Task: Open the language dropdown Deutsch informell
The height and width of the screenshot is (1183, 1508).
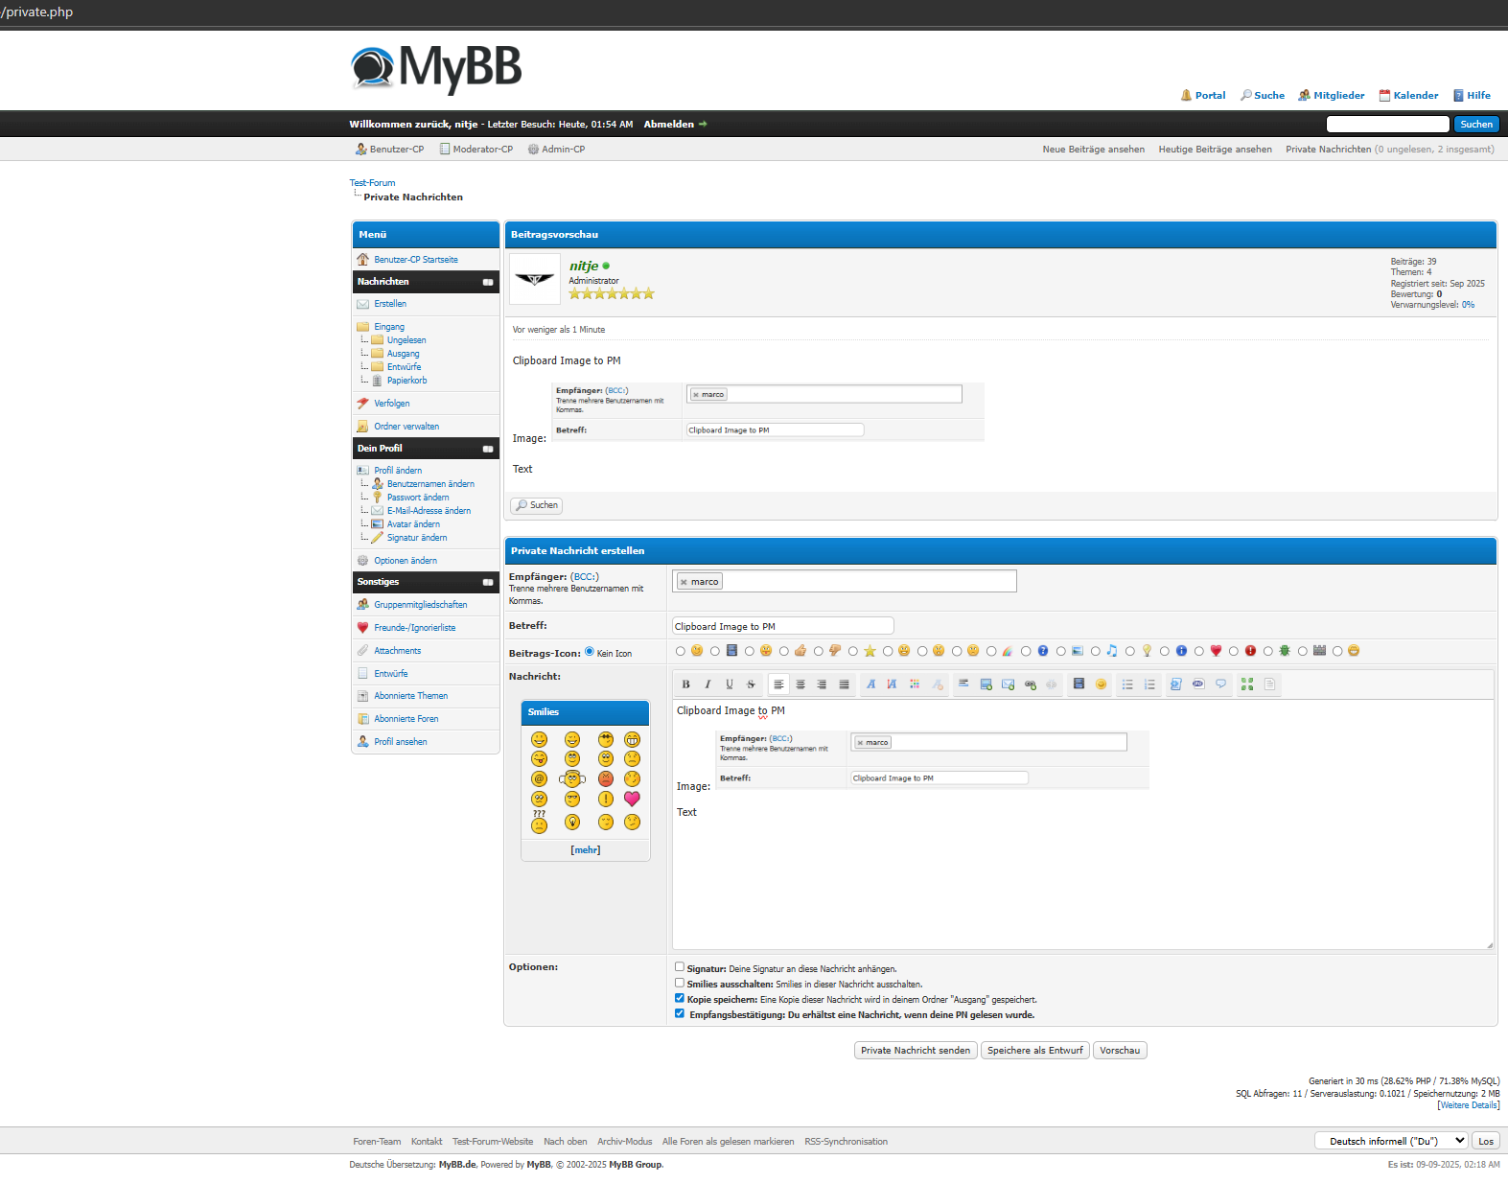Action: pyautogui.click(x=1391, y=1141)
